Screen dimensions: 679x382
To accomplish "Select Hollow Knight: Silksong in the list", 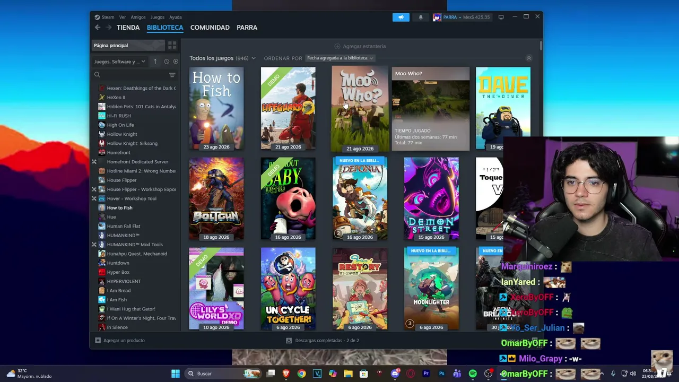I will (x=132, y=143).
